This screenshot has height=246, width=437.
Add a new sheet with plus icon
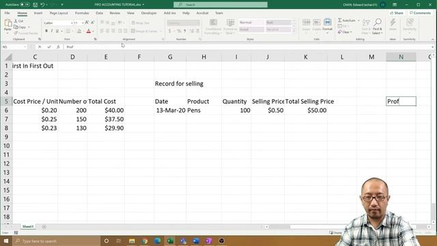coord(44,227)
